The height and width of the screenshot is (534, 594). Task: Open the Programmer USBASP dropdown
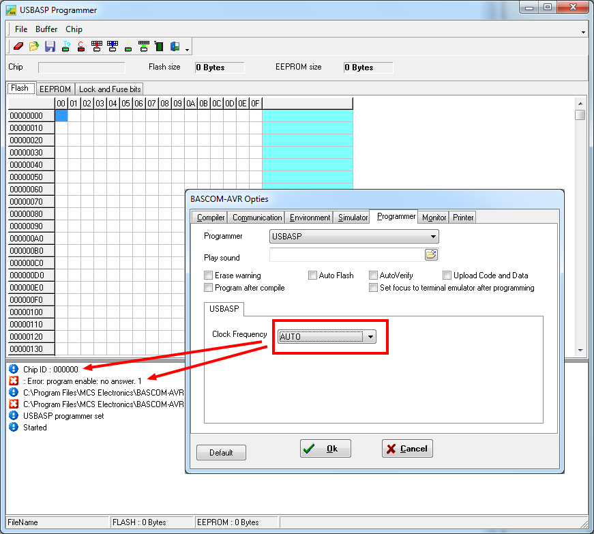coord(354,237)
